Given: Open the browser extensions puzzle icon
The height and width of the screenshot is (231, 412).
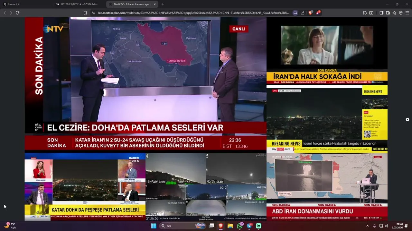Looking at the screenshot, I should click(x=365, y=13).
